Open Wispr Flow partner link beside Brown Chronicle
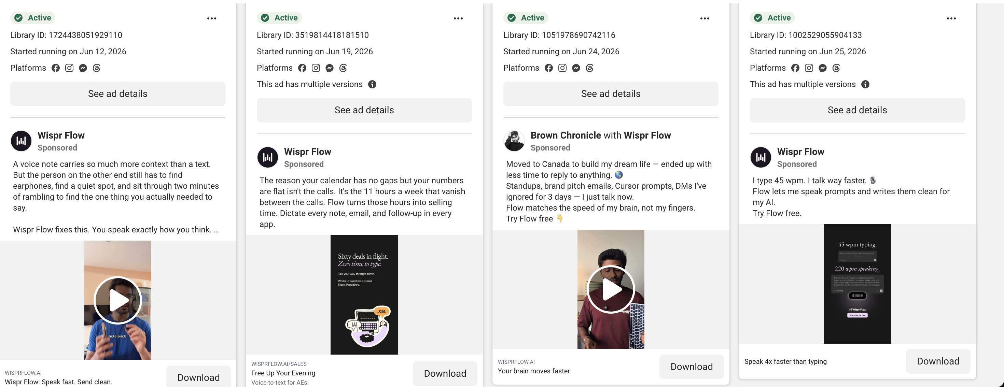1004x387 pixels. pyautogui.click(x=647, y=135)
